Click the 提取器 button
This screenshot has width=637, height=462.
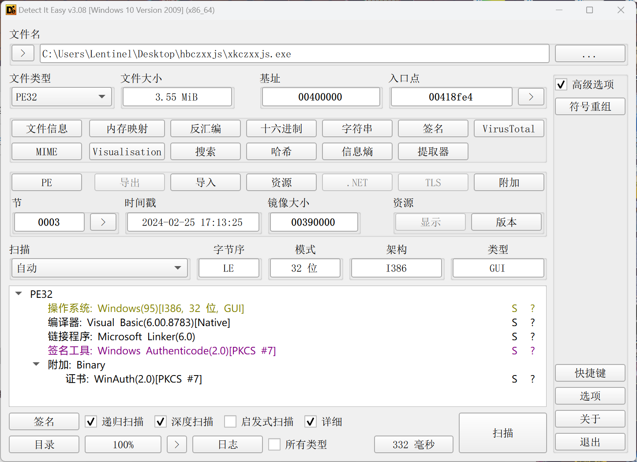[433, 151]
